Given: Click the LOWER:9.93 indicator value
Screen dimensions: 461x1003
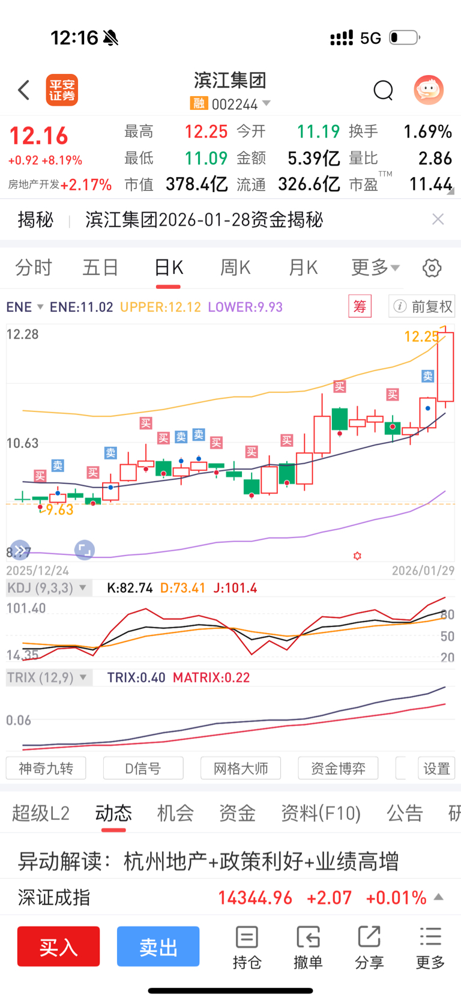Looking at the screenshot, I should (245, 307).
